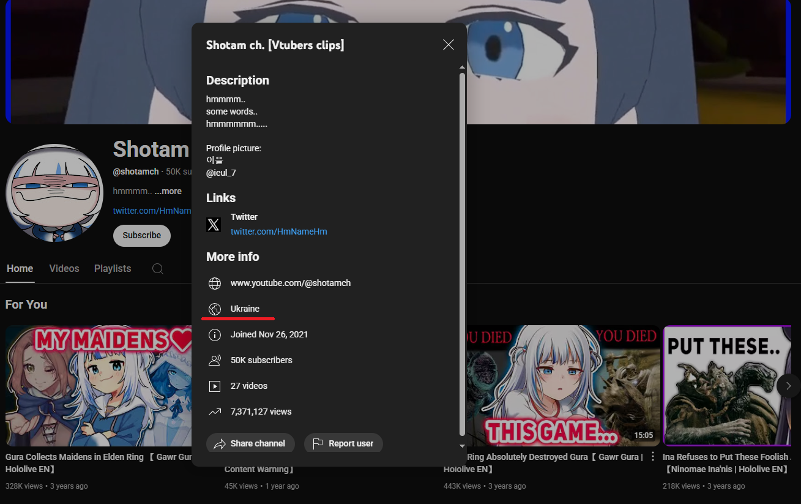Click the channel profile avatar
This screenshot has width=801, height=504.
point(54,193)
